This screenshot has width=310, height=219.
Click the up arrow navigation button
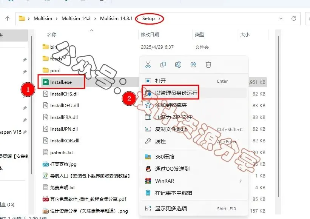tap(7, 19)
